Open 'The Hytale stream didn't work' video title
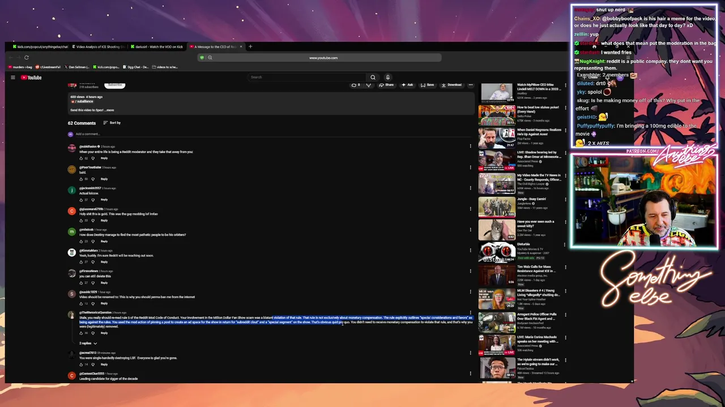 (x=538, y=362)
